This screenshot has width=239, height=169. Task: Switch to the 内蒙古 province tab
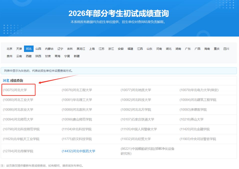(49, 49)
